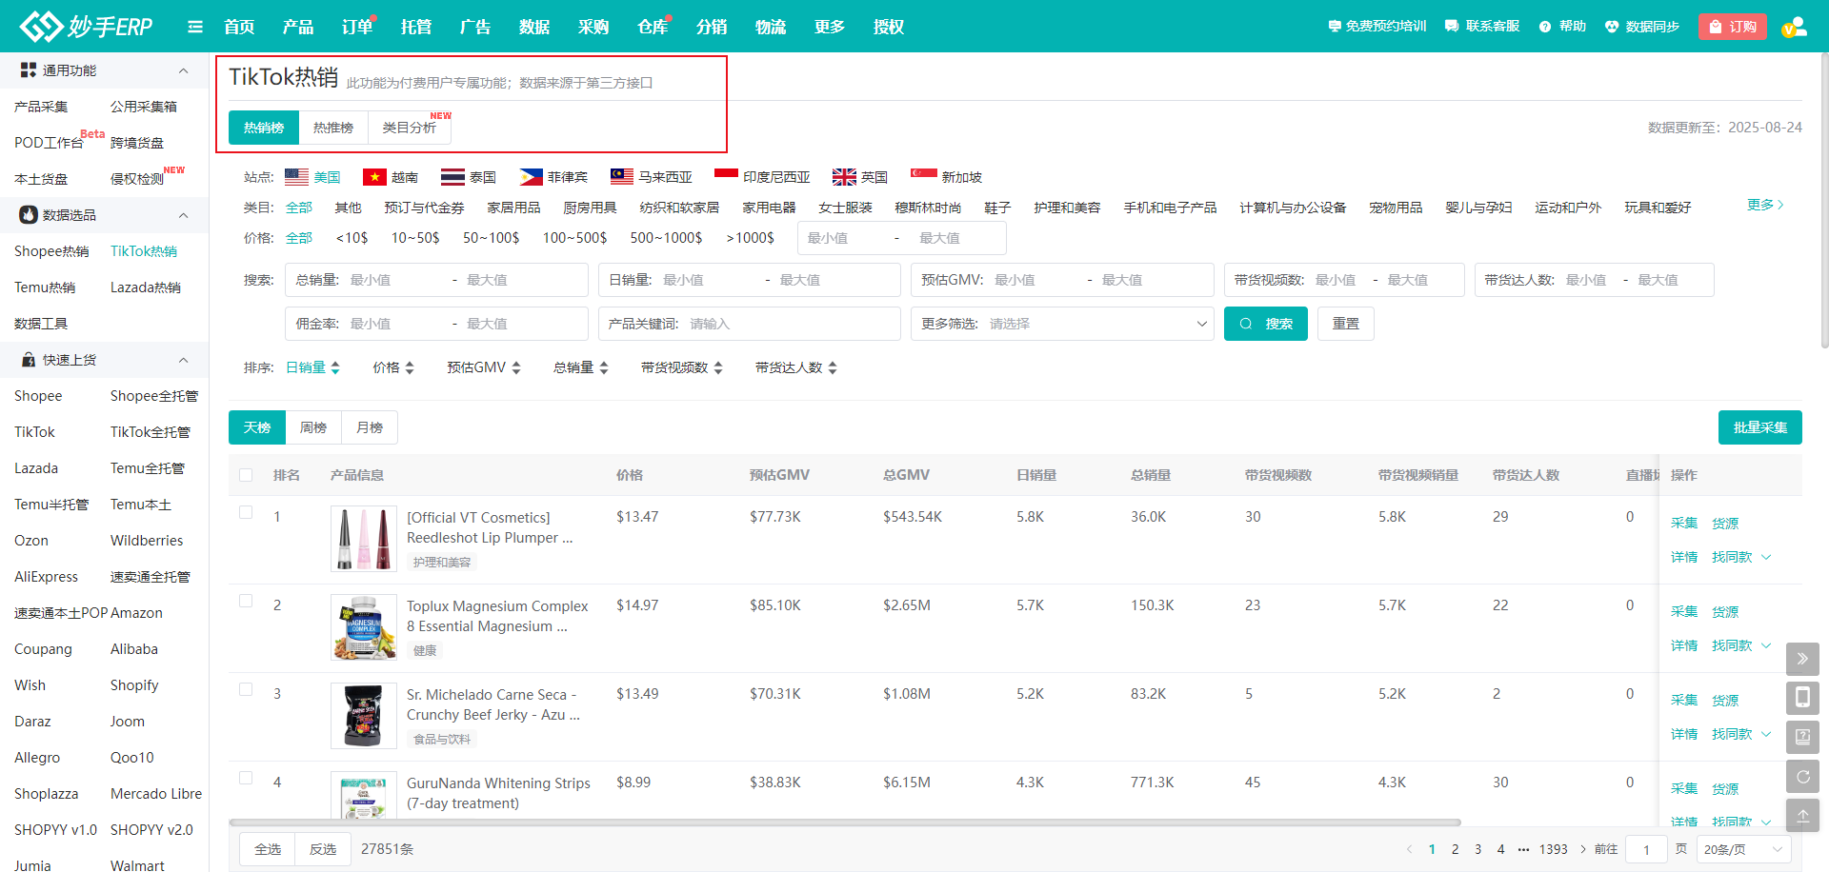Check the row 4 GuruNanda checkbox
Image resolution: width=1829 pixels, height=872 pixels.
pos(246,778)
